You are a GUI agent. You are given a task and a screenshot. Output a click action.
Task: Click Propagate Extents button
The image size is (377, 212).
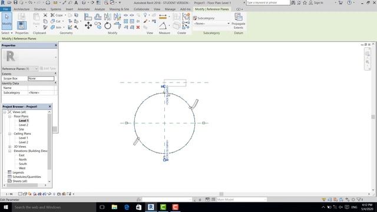click(x=238, y=21)
